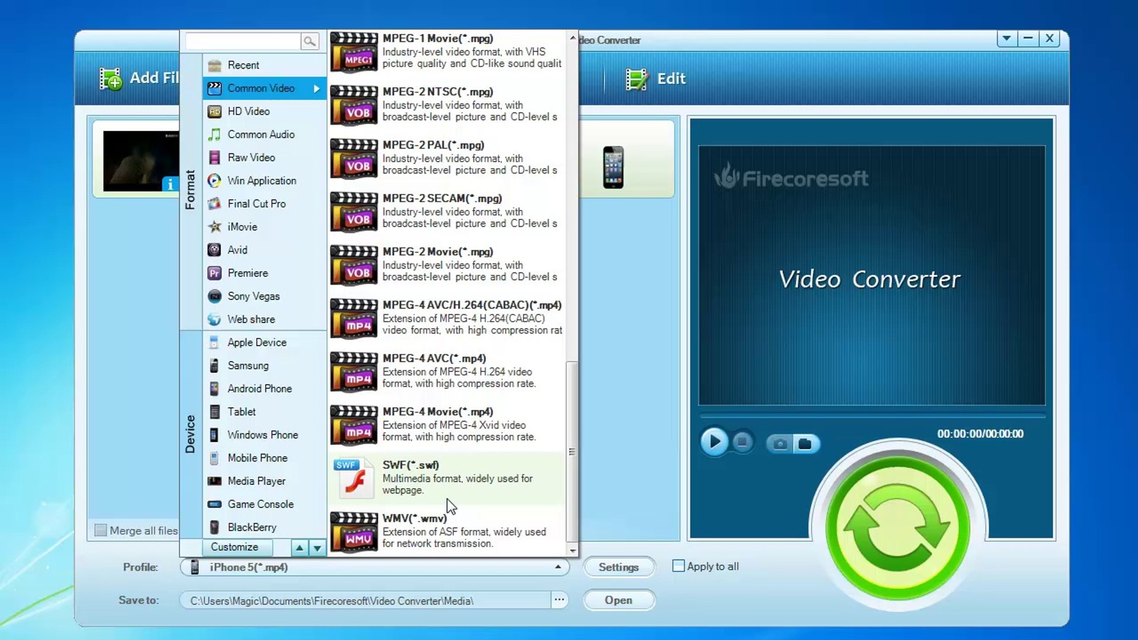Open the save path browse dialog
The height and width of the screenshot is (640, 1138).
pyautogui.click(x=558, y=600)
